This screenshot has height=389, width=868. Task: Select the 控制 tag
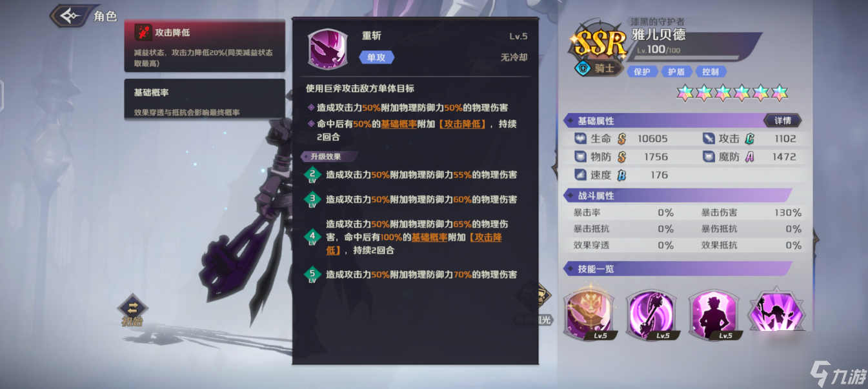coord(711,72)
